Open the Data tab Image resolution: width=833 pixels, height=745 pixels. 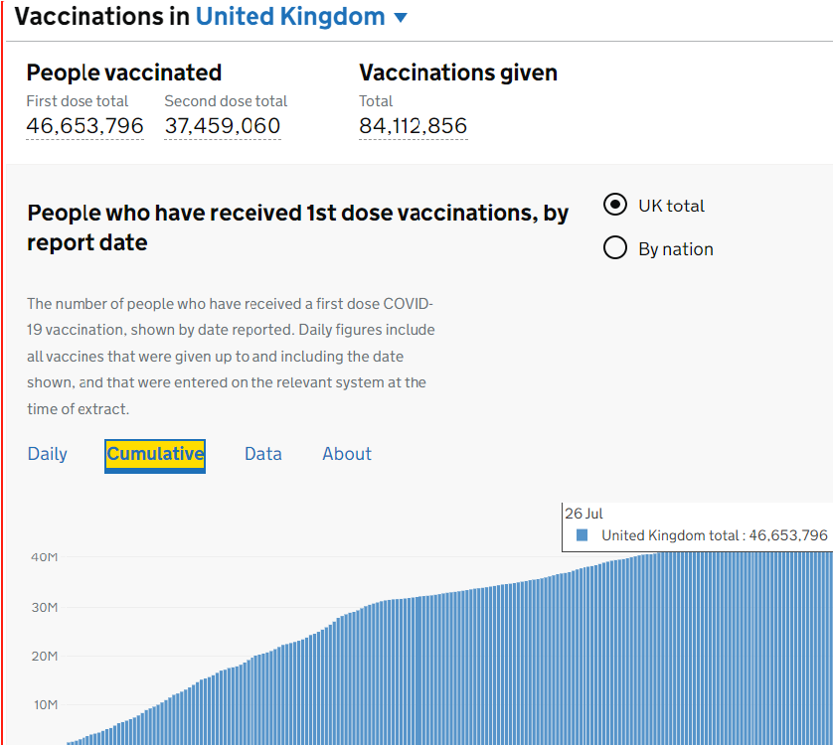pyautogui.click(x=263, y=454)
